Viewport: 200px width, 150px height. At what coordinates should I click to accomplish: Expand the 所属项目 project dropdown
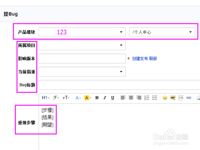pyautogui.click(x=82, y=45)
